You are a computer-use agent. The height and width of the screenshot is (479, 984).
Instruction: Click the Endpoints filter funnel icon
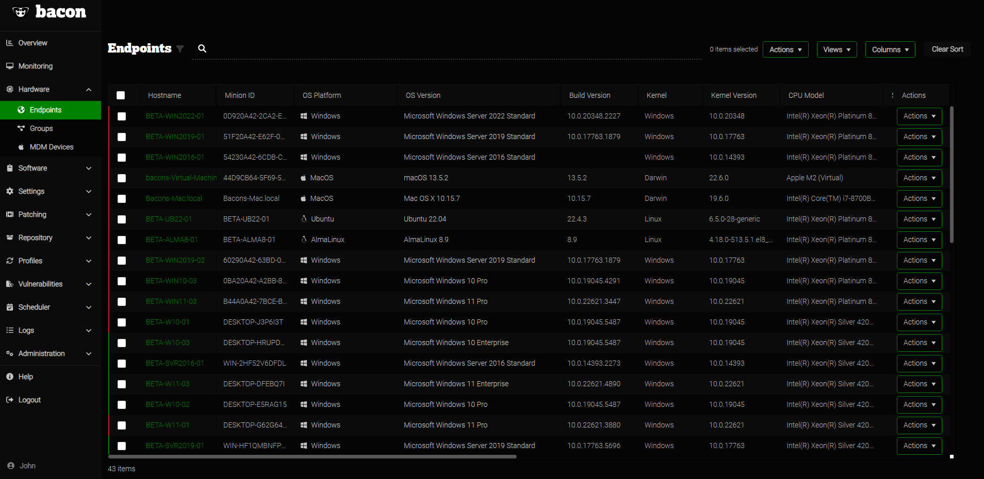tap(180, 49)
